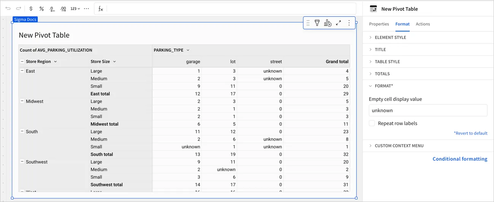Select the Format tab
This screenshot has height=202, width=494.
[402, 24]
